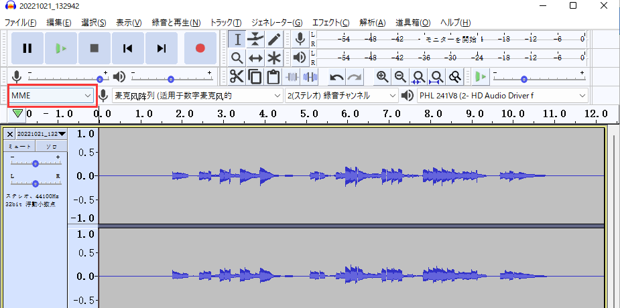620x308 pixels.
Task: Click the Zoom Out magnifier icon
Action: pyautogui.click(x=400, y=76)
